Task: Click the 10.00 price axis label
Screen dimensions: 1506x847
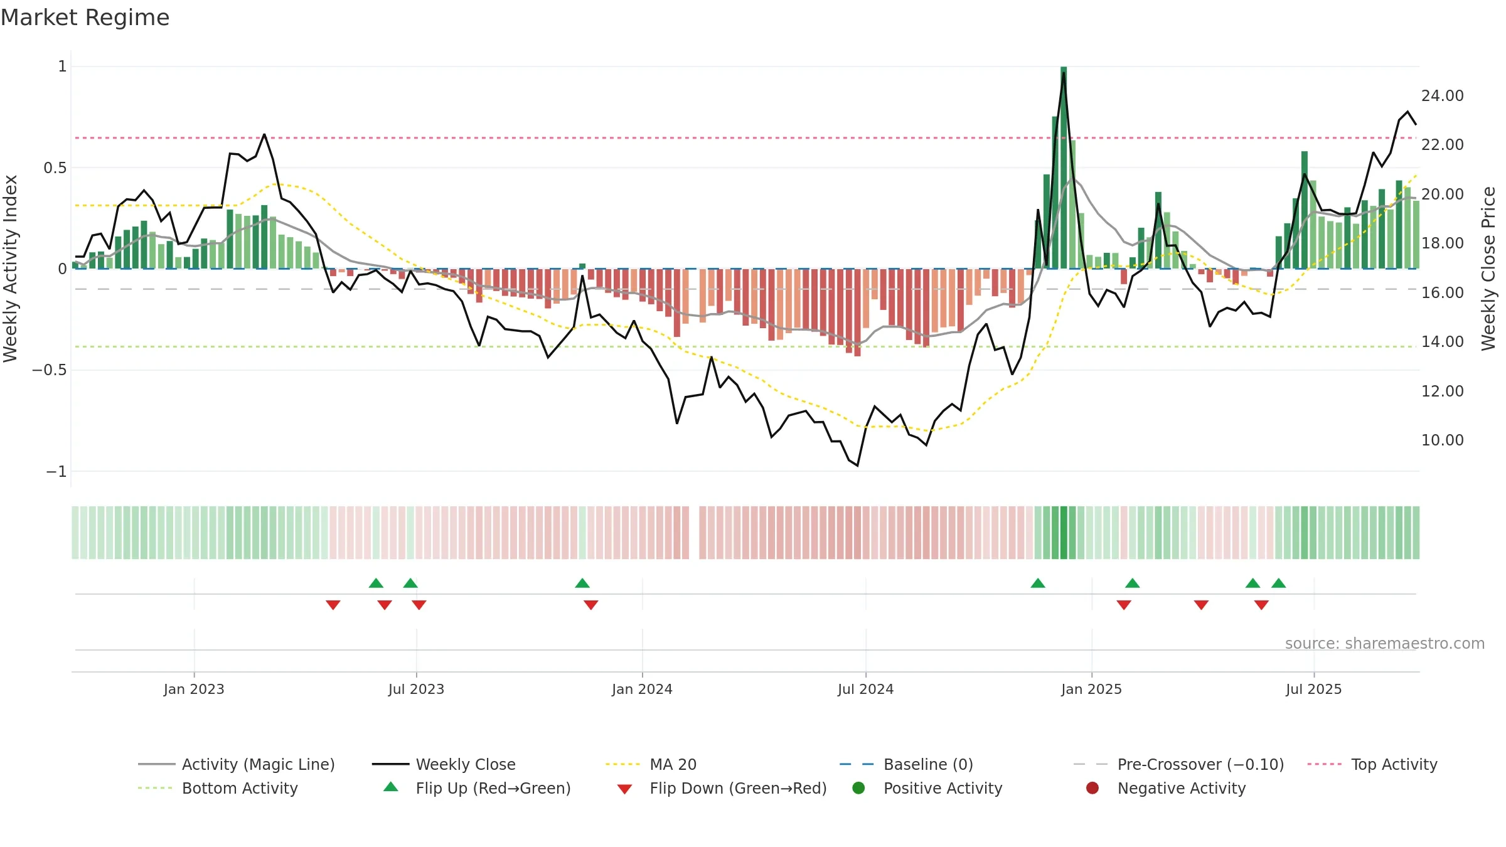Action: tap(1442, 440)
